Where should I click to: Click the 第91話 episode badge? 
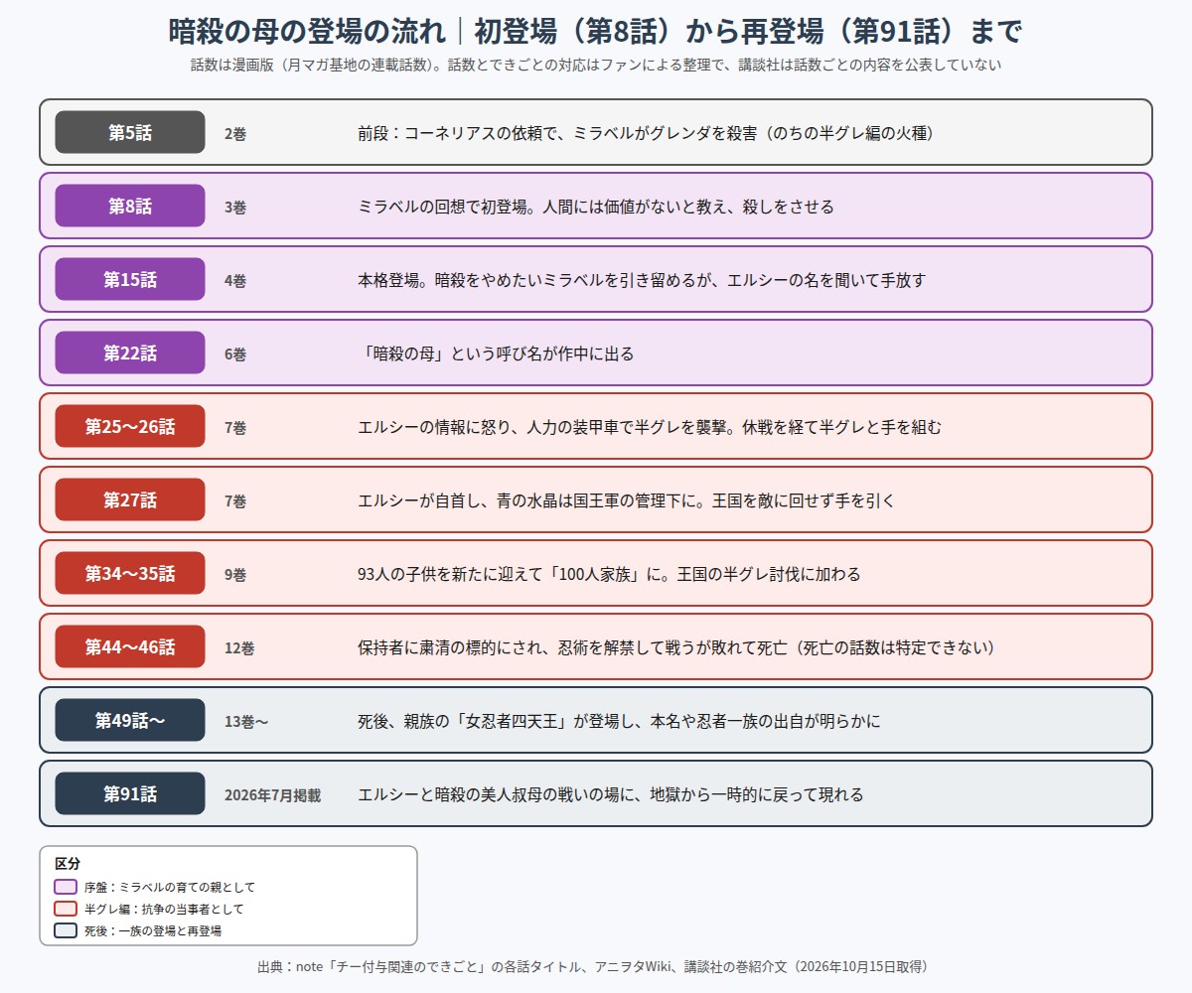pos(130,793)
